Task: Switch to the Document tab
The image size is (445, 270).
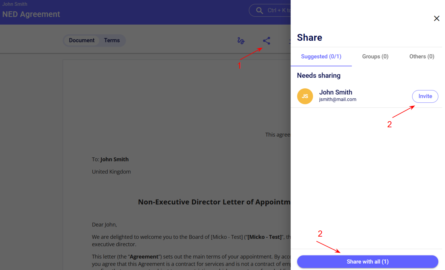Action: (81, 40)
